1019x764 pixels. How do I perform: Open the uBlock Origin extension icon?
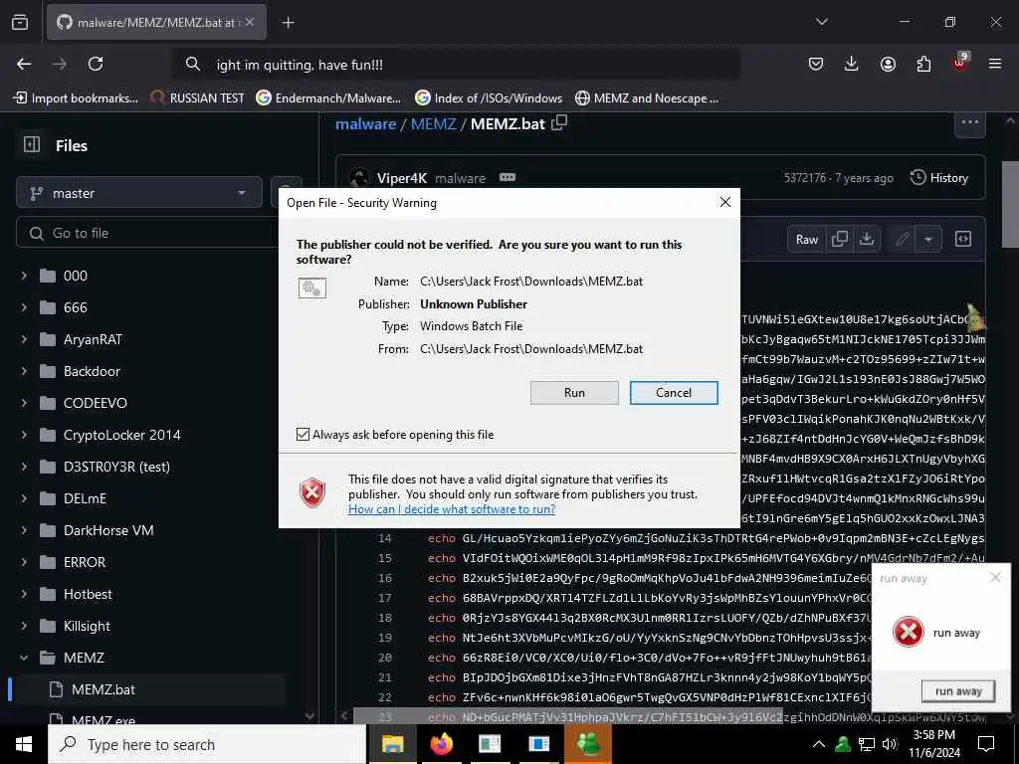point(960,63)
